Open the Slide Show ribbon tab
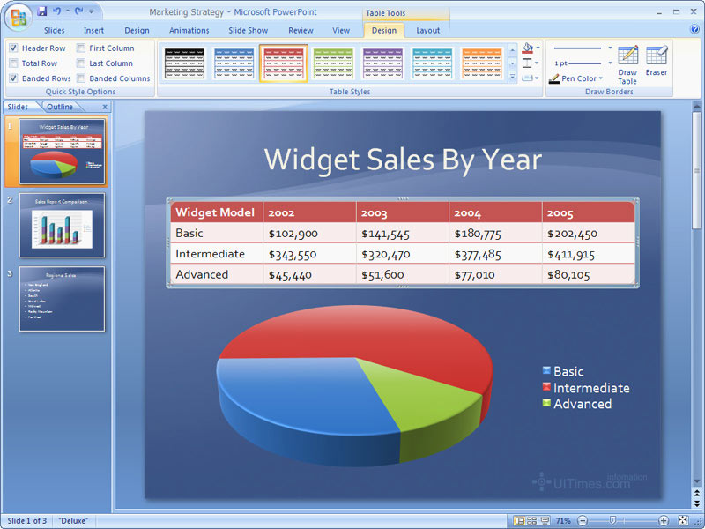Screen dimensions: 705x529 [248, 30]
